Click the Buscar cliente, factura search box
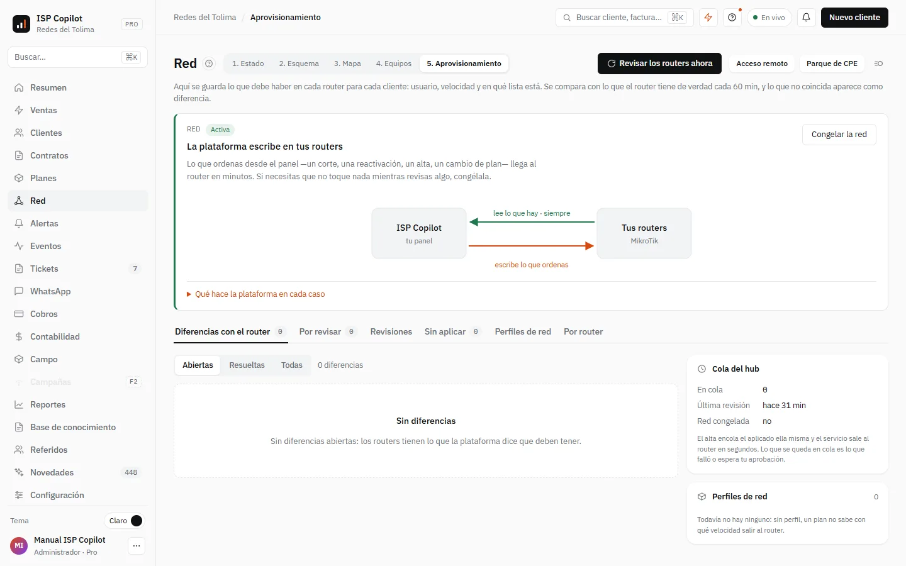 coord(624,18)
